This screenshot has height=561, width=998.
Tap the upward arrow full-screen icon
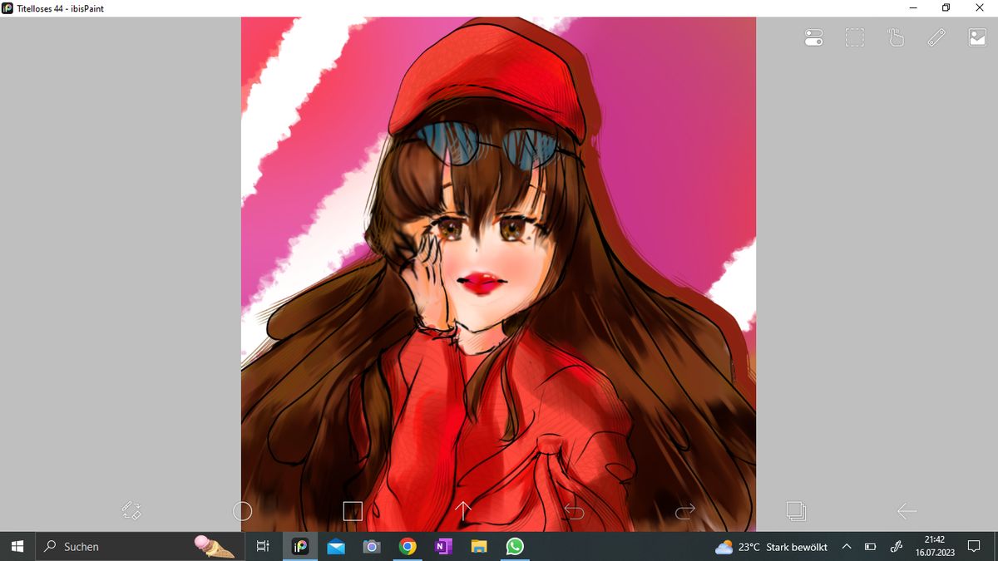tap(463, 510)
